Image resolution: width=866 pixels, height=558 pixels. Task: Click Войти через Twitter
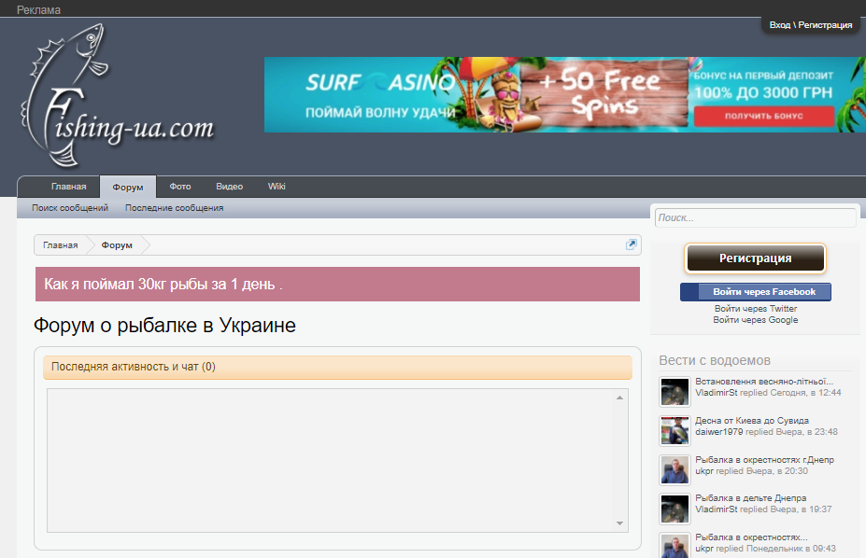click(x=755, y=309)
